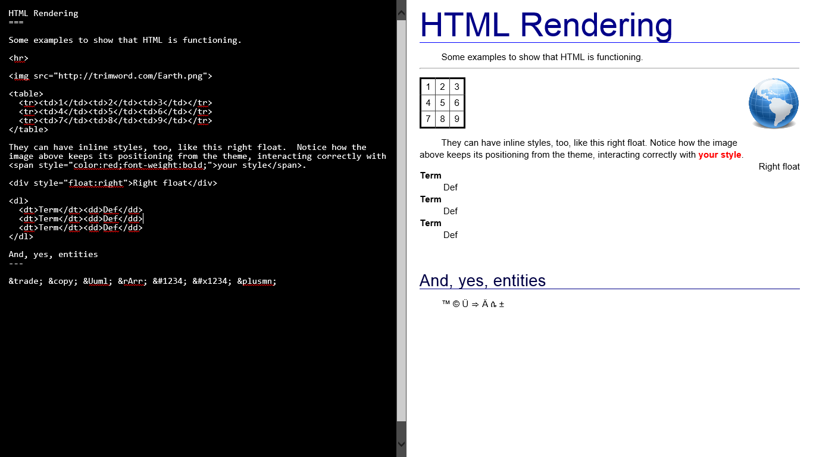Select table cell with number 3
Screen dimensions: 813x457
click(x=456, y=87)
